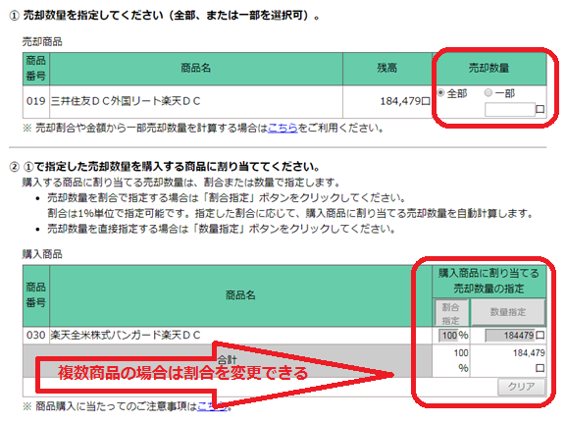The width and height of the screenshot is (566, 423).
Task: Click the partial sell quantity input field
Action: pyautogui.click(x=510, y=110)
